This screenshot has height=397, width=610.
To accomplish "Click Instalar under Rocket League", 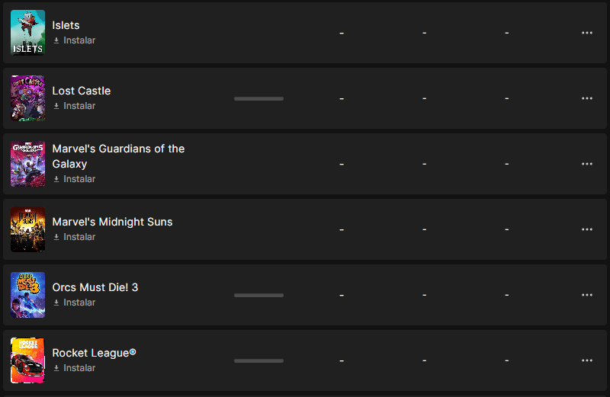I will coord(75,368).
